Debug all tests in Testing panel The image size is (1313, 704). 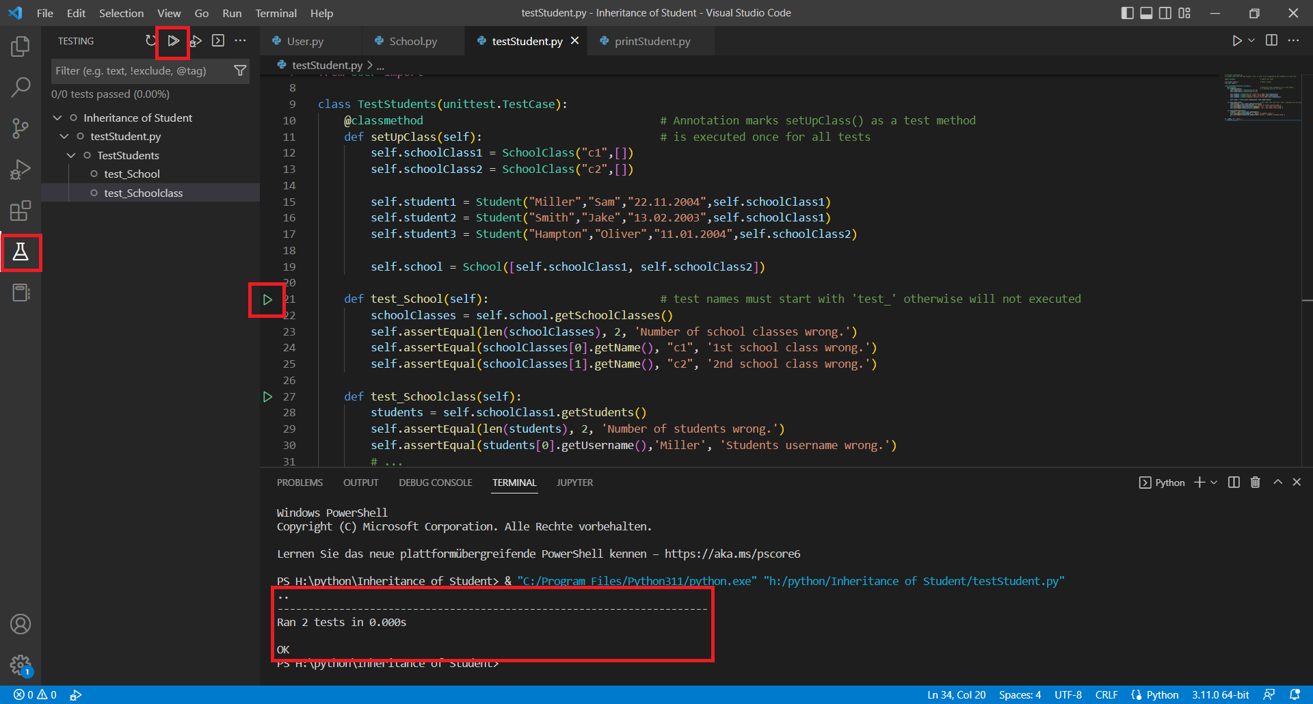(196, 41)
